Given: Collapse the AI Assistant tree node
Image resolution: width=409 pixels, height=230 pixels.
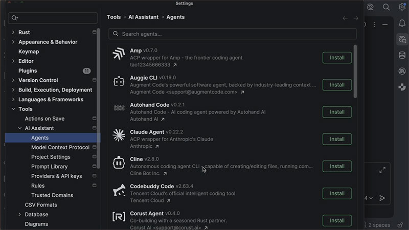Looking at the screenshot, I should 20,128.
